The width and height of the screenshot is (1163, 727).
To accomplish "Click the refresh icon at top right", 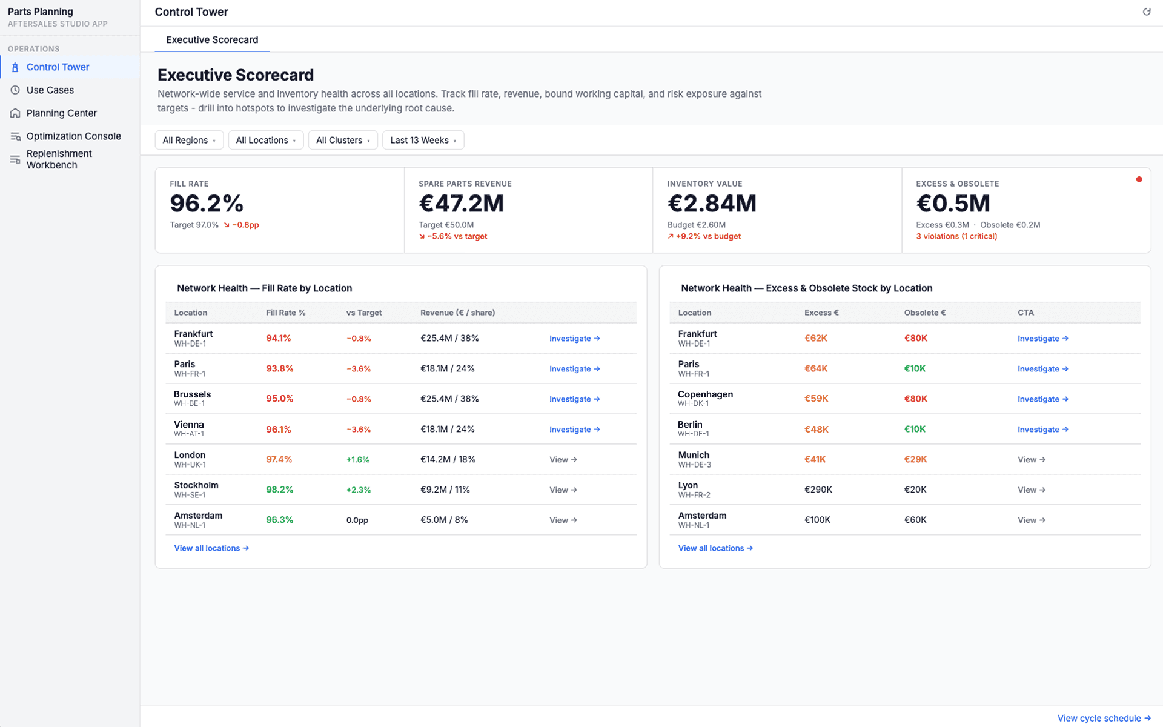I will pyautogui.click(x=1147, y=12).
